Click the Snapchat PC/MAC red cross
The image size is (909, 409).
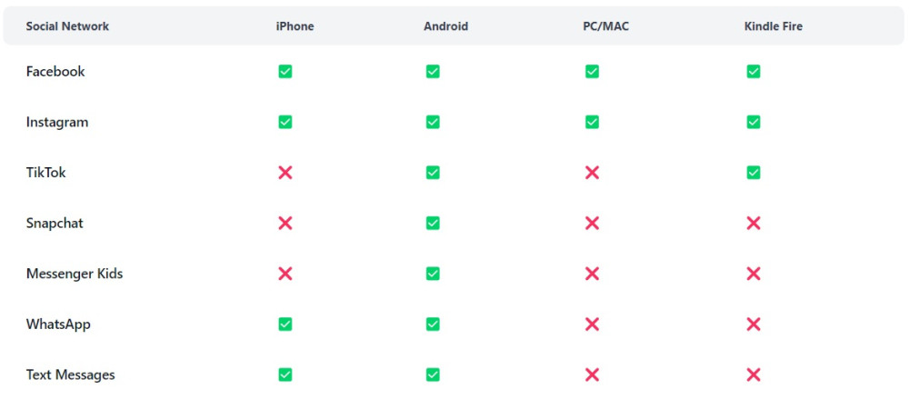[x=592, y=224]
